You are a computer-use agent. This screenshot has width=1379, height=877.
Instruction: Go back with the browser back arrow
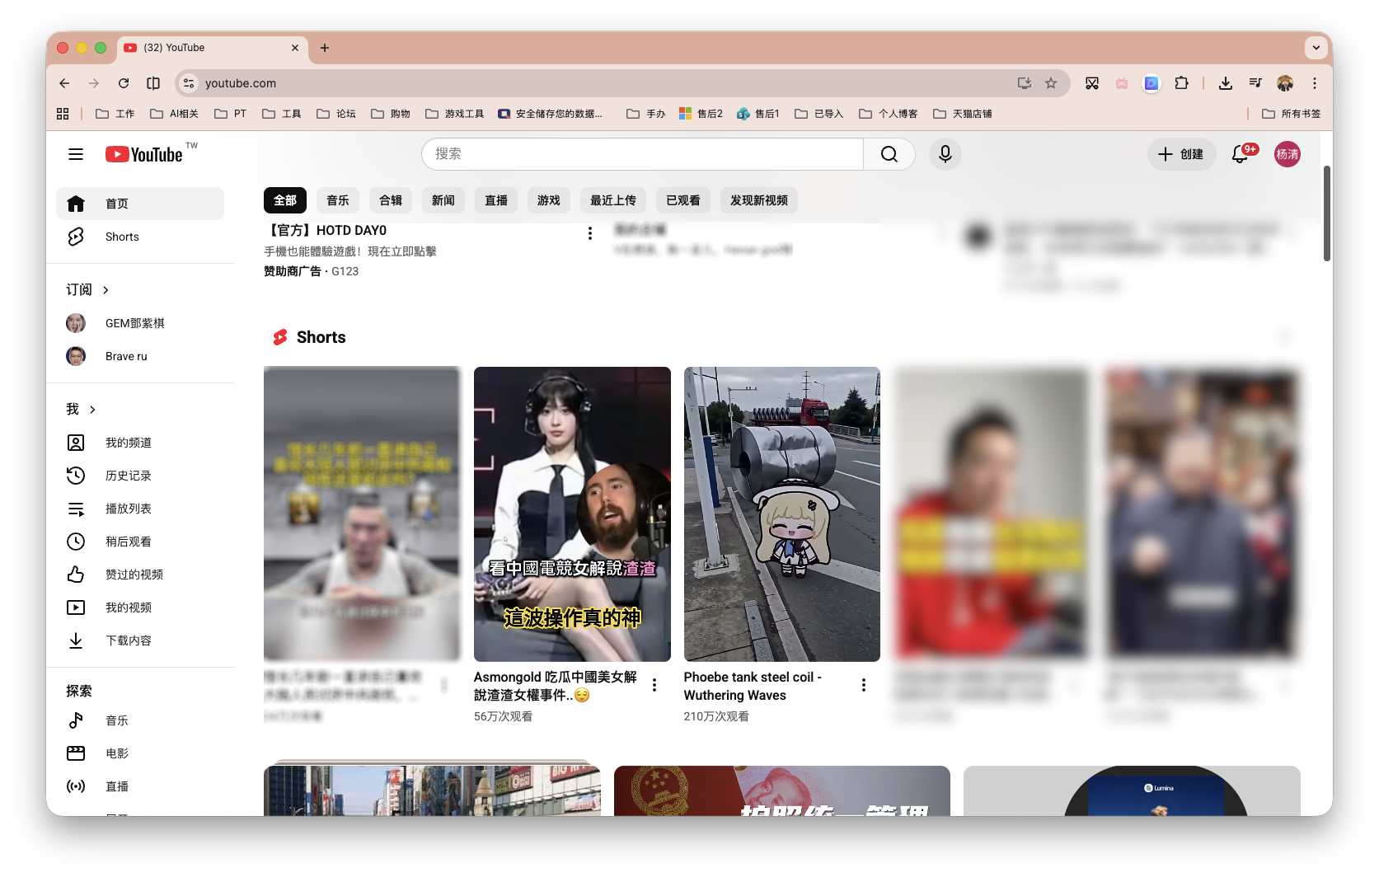tap(64, 83)
